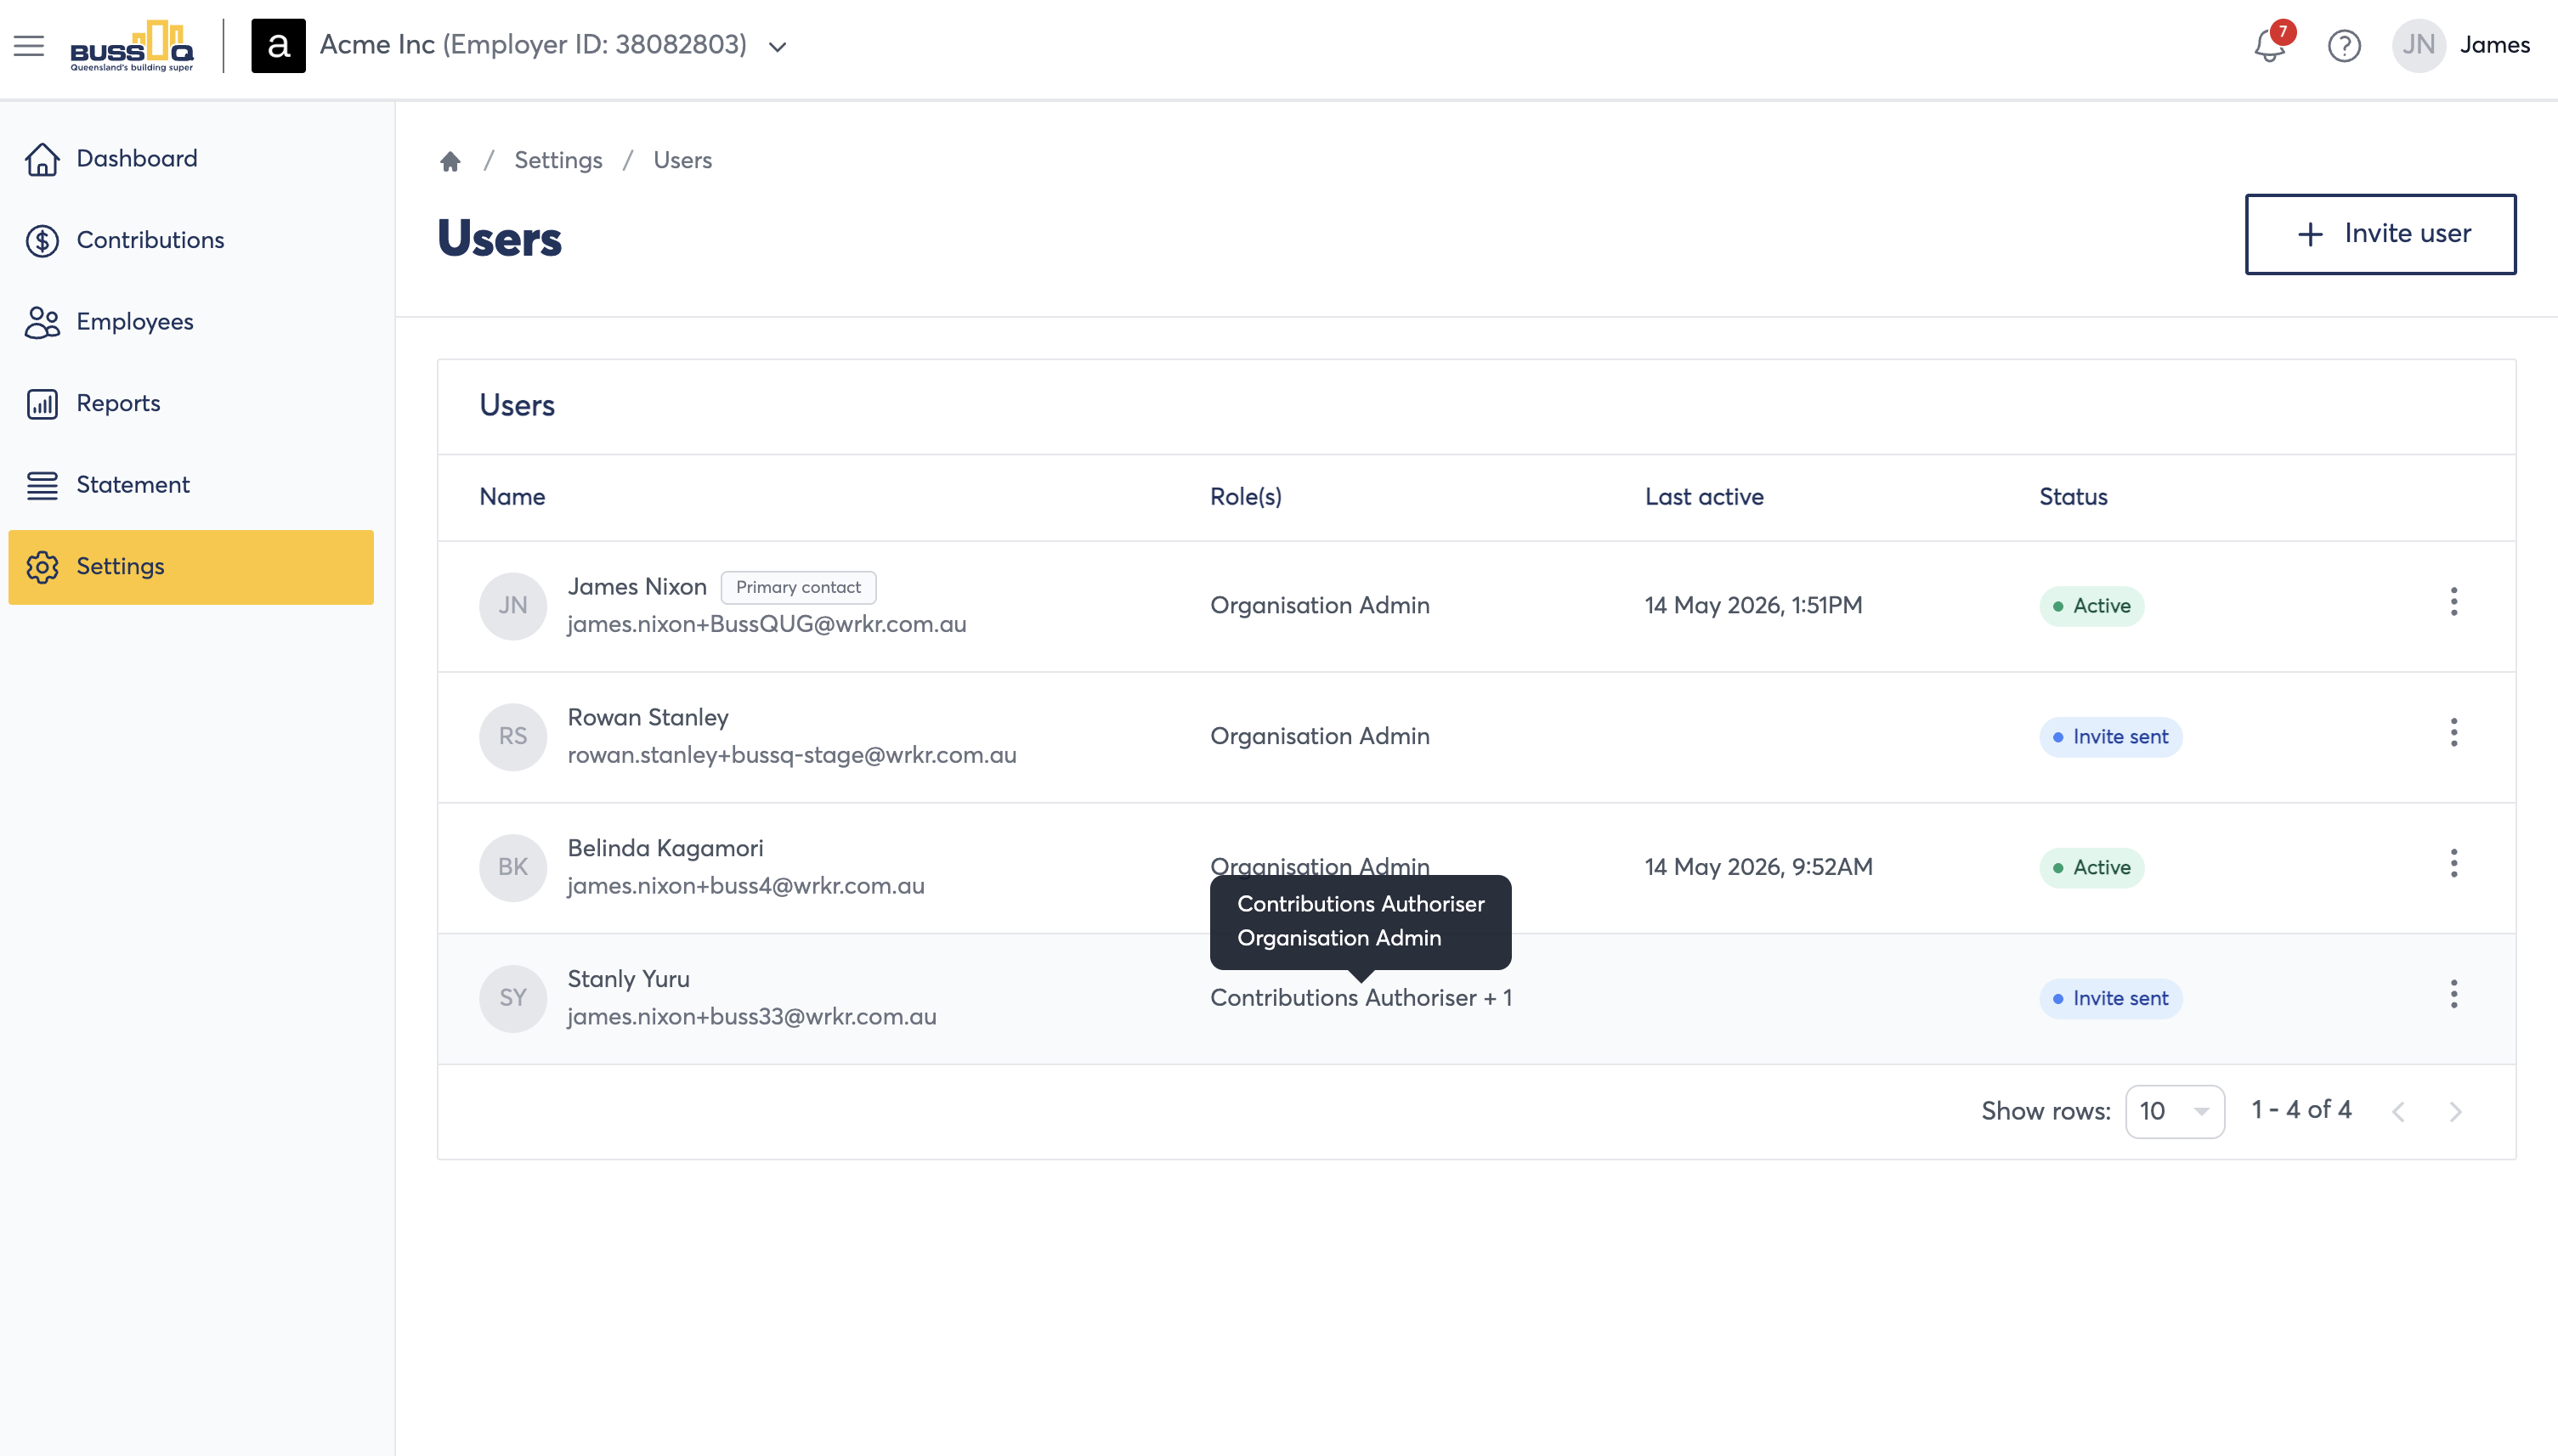Open Contributions in the sidebar

(x=190, y=240)
